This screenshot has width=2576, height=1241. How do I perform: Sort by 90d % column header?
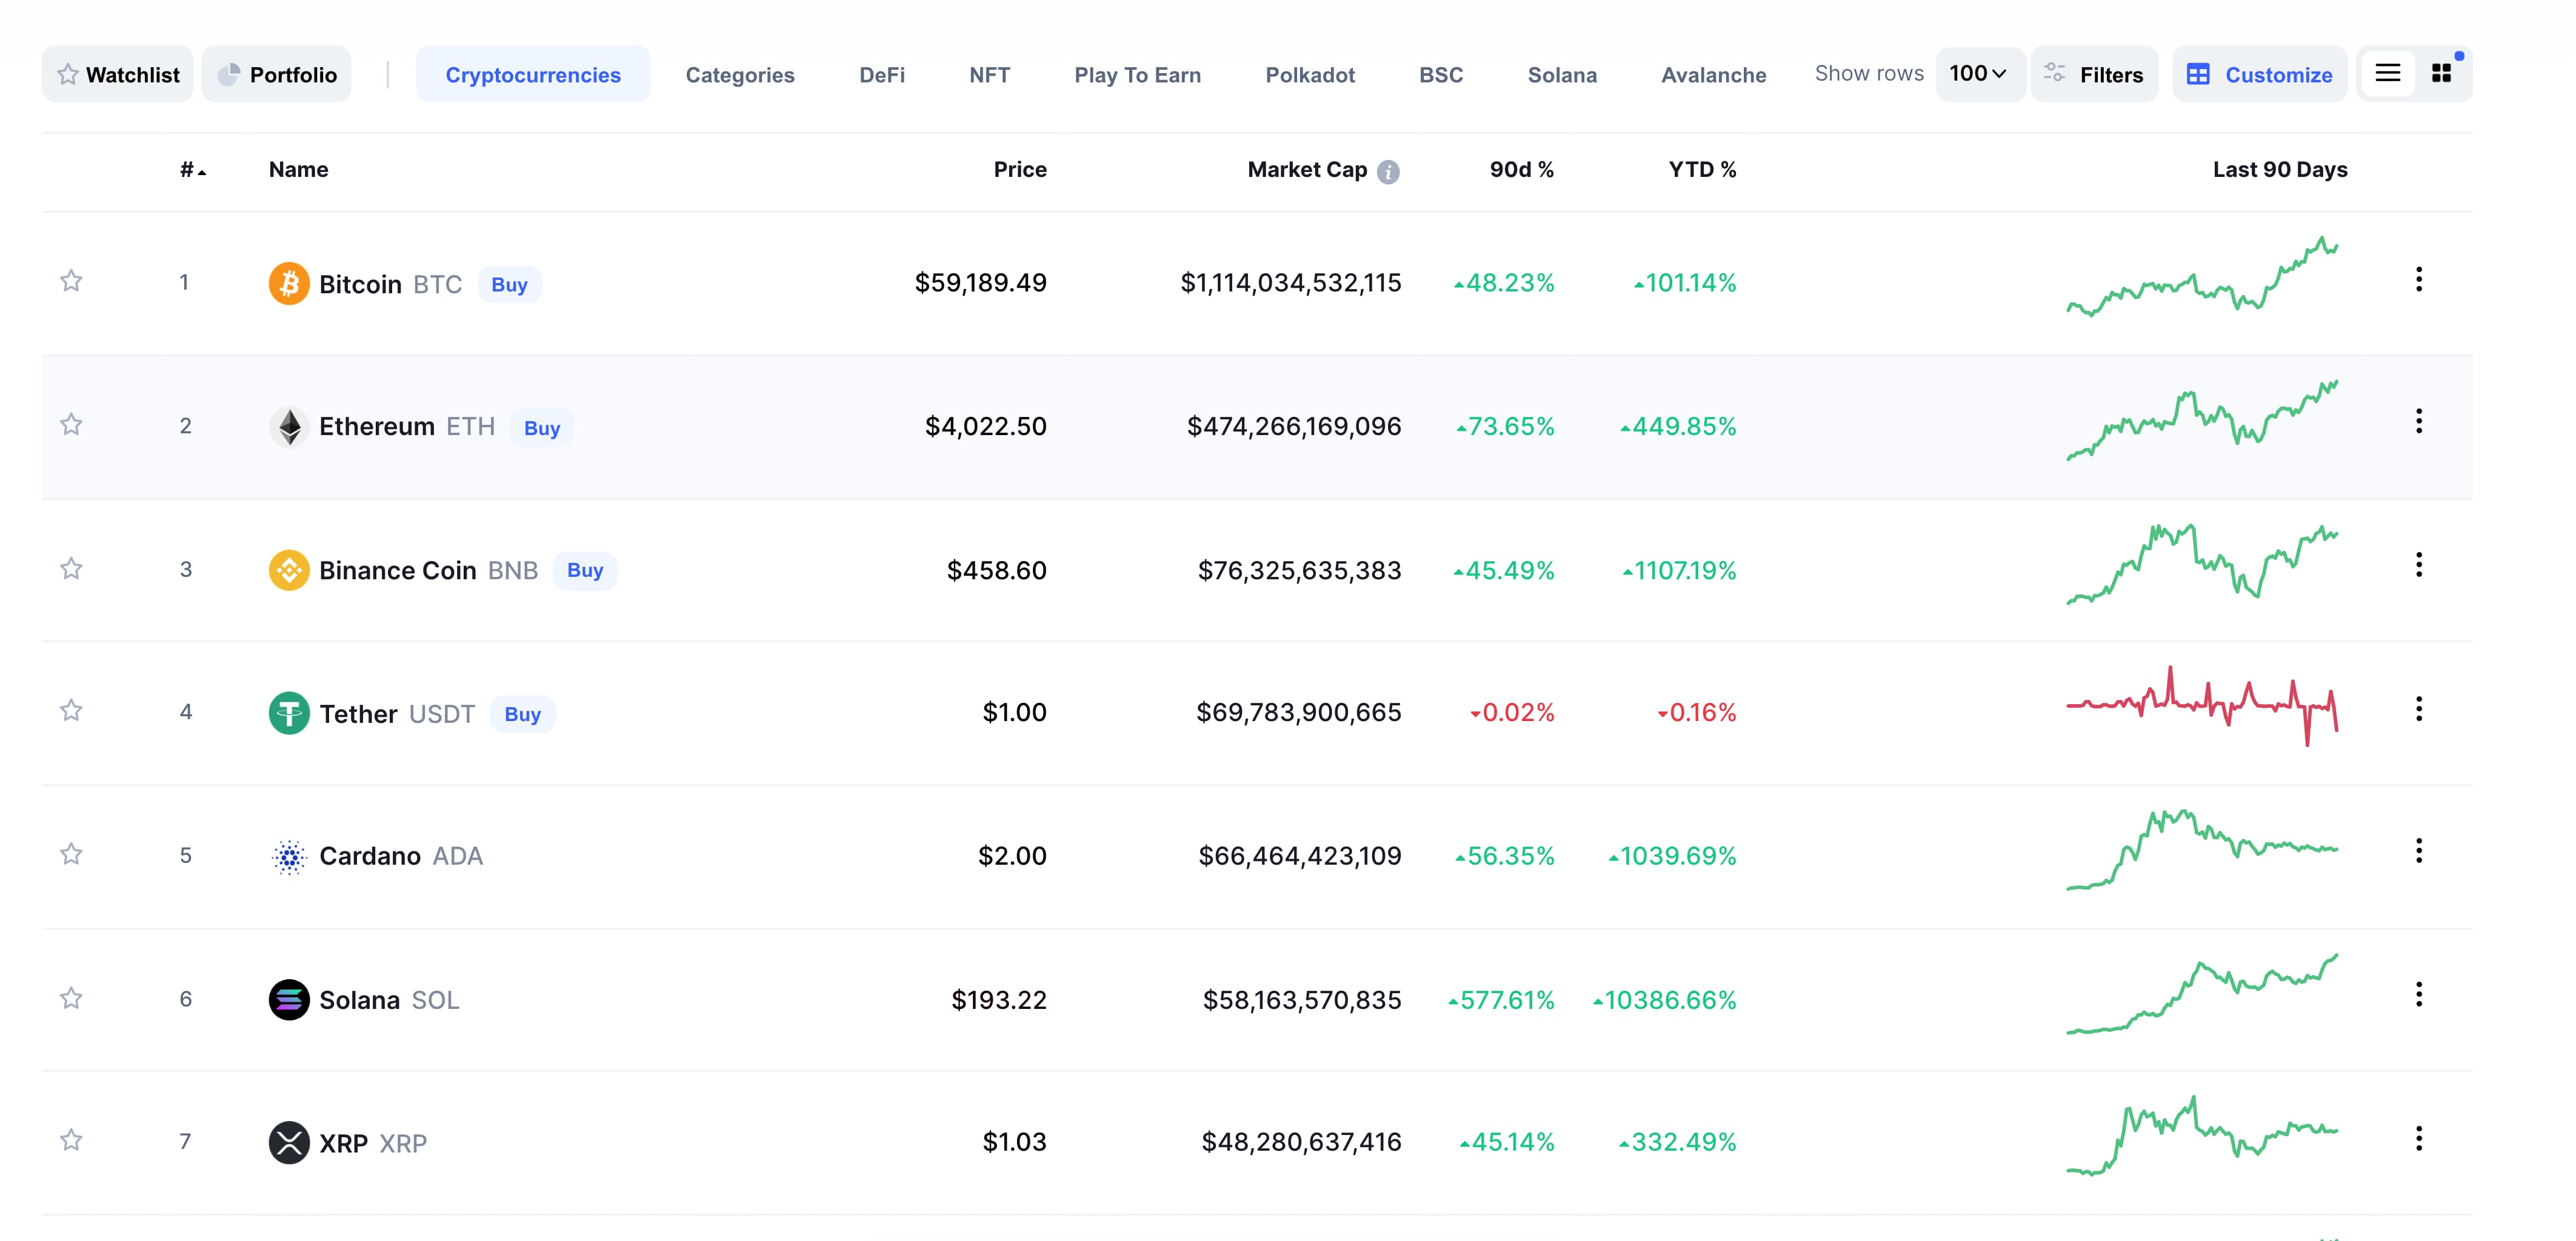(1521, 170)
